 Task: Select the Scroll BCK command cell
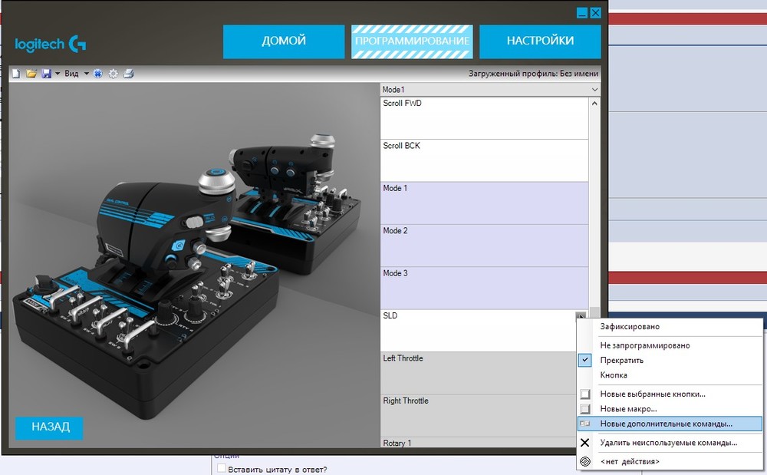tap(484, 160)
